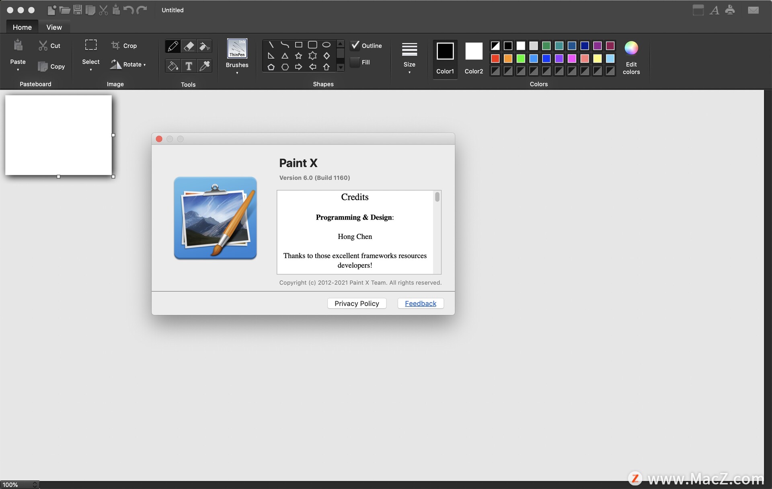Enable the Fill checkbox

click(x=355, y=62)
